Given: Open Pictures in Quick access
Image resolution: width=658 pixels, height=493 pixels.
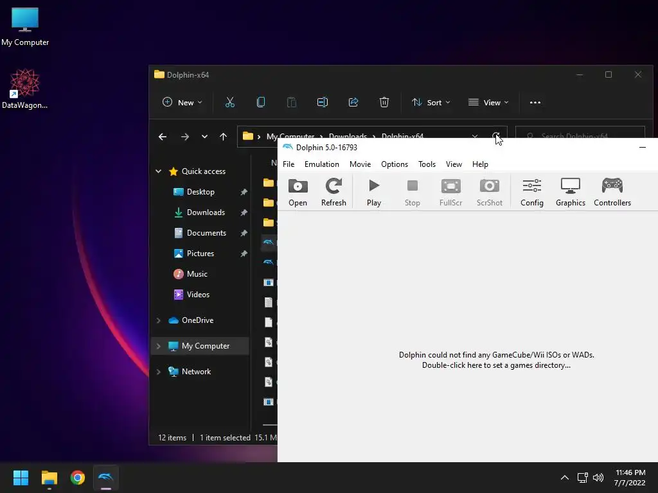Looking at the screenshot, I should coord(200,254).
